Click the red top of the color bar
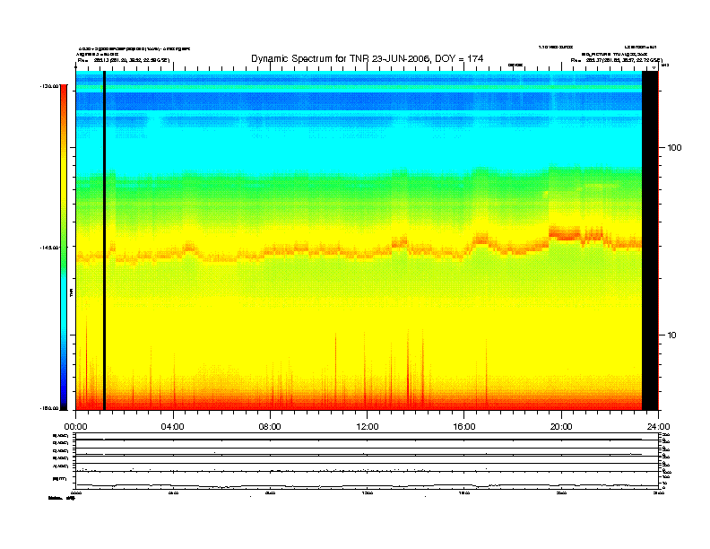Viewport: 710px width, 549px height. click(64, 91)
